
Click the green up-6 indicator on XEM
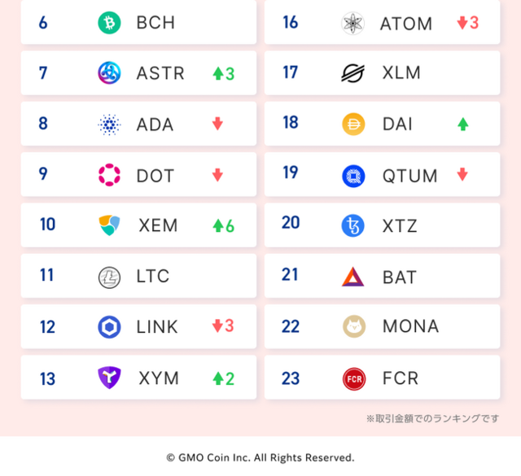[x=224, y=226]
